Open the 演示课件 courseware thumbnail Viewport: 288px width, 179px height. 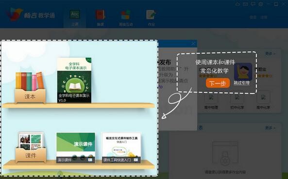tap(76, 147)
